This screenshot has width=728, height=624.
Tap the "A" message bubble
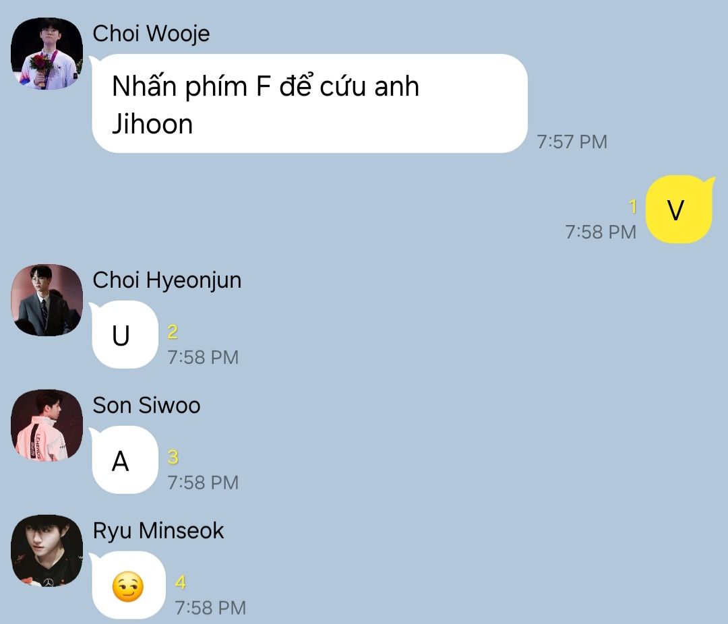pyautogui.click(x=124, y=460)
